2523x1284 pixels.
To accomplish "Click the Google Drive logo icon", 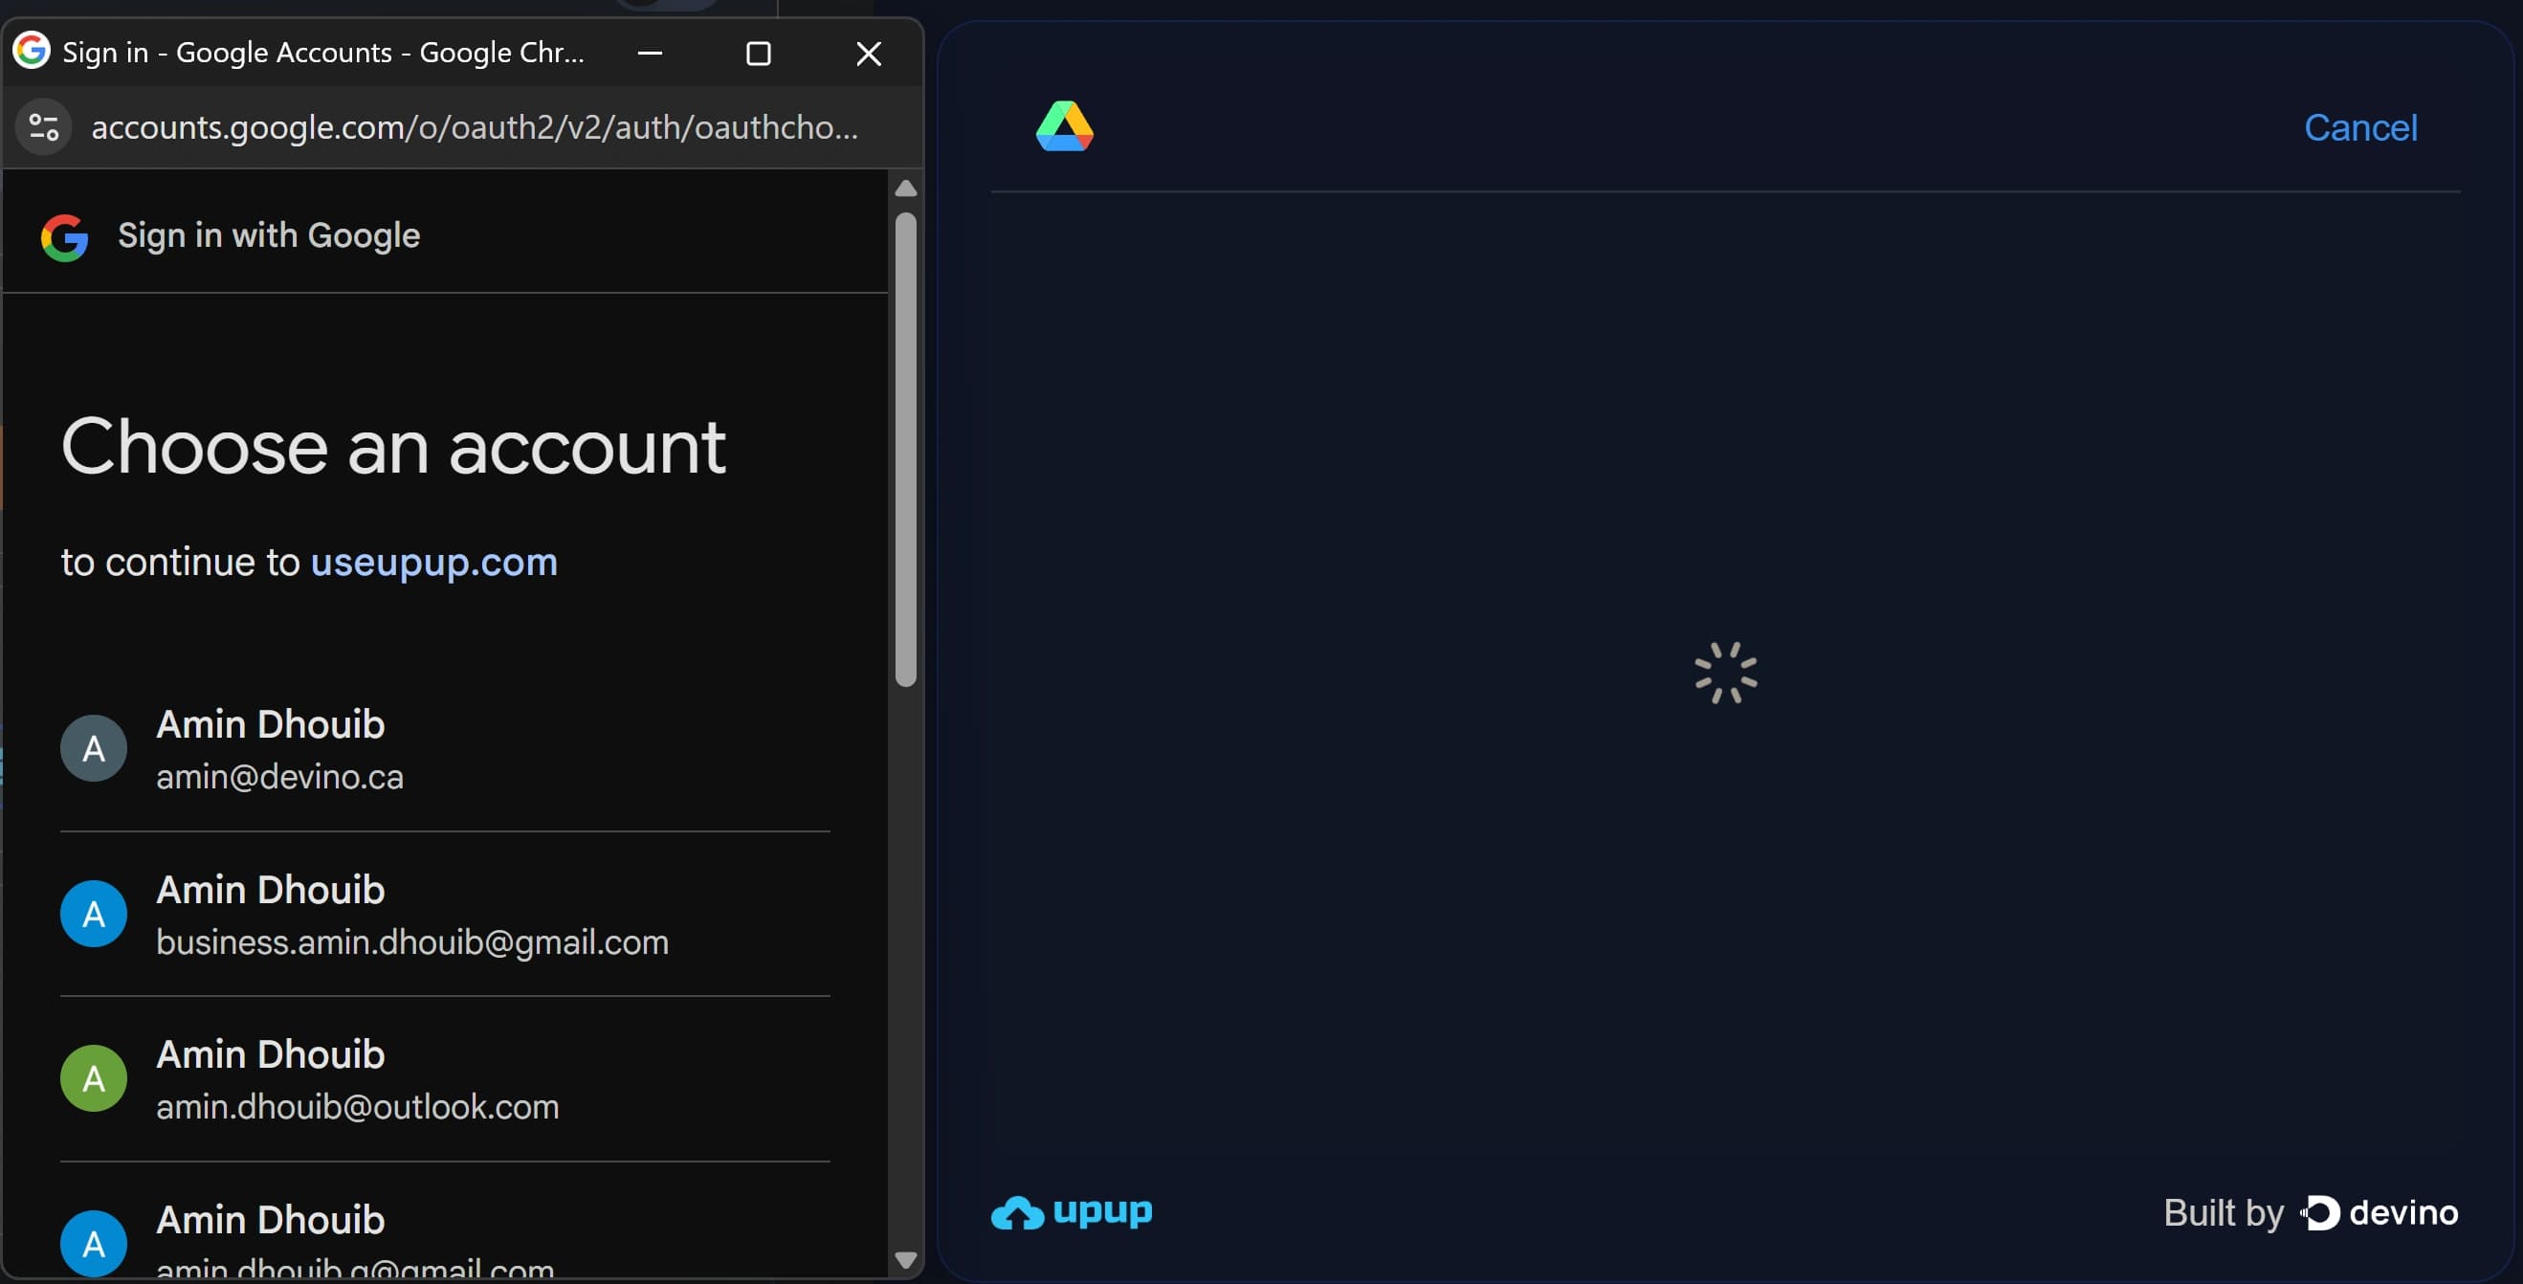I will 1065,126.
